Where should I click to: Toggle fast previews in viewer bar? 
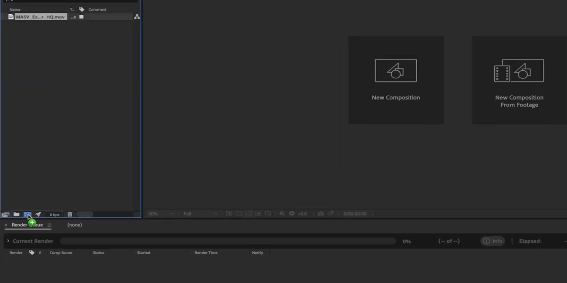[x=229, y=214]
